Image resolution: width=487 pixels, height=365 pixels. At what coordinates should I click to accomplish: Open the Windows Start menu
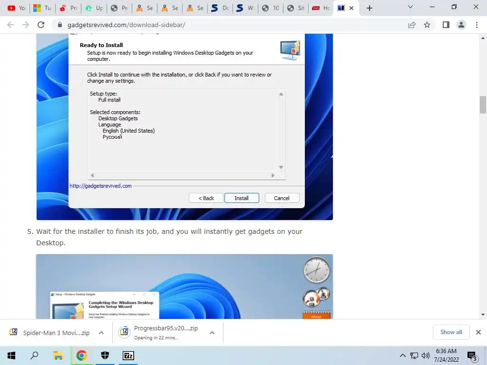pos(11,355)
